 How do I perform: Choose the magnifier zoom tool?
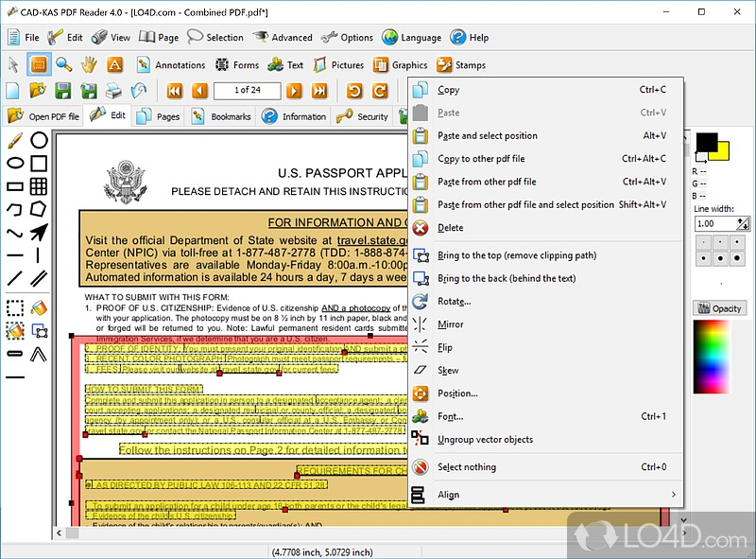pyautogui.click(x=63, y=64)
